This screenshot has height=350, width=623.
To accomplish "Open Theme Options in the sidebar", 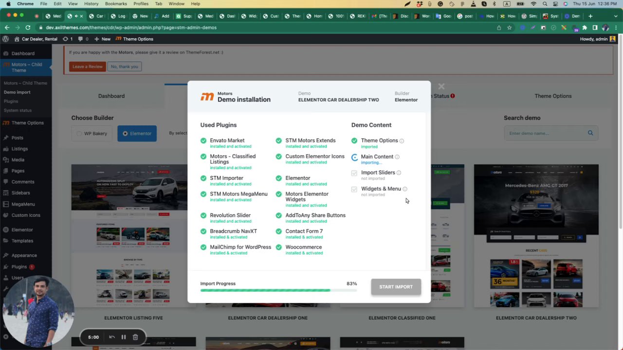I will click(x=27, y=123).
